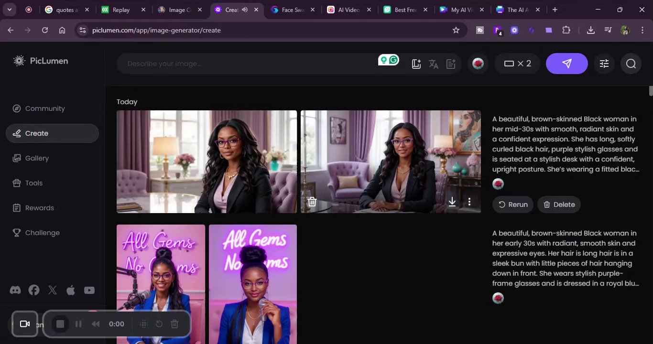This screenshot has width=653, height=344.
Task: Click the PicLumen logo
Action: pyautogui.click(x=41, y=61)
